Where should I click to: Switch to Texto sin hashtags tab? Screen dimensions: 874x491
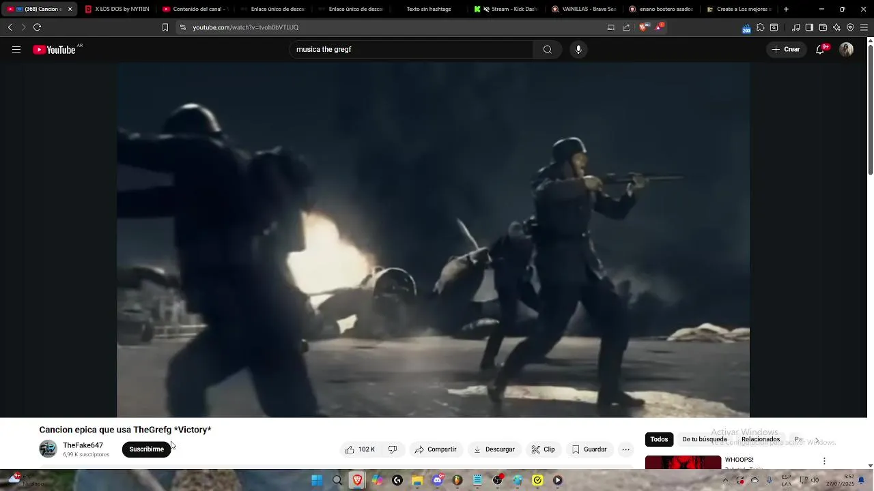428,10
